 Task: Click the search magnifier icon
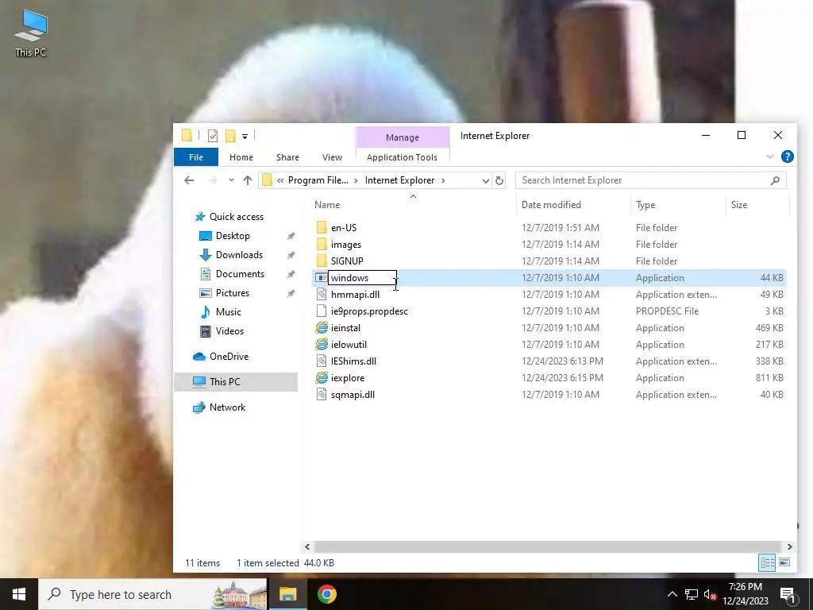(775, 180)
